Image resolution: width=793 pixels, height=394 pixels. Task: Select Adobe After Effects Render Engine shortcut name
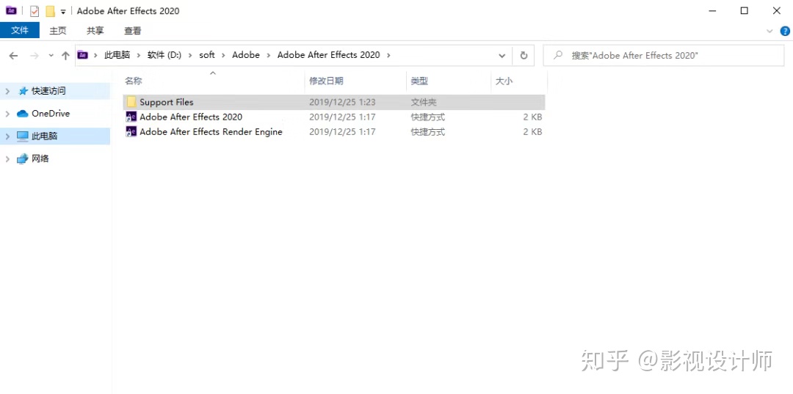[x=211, y=132]
